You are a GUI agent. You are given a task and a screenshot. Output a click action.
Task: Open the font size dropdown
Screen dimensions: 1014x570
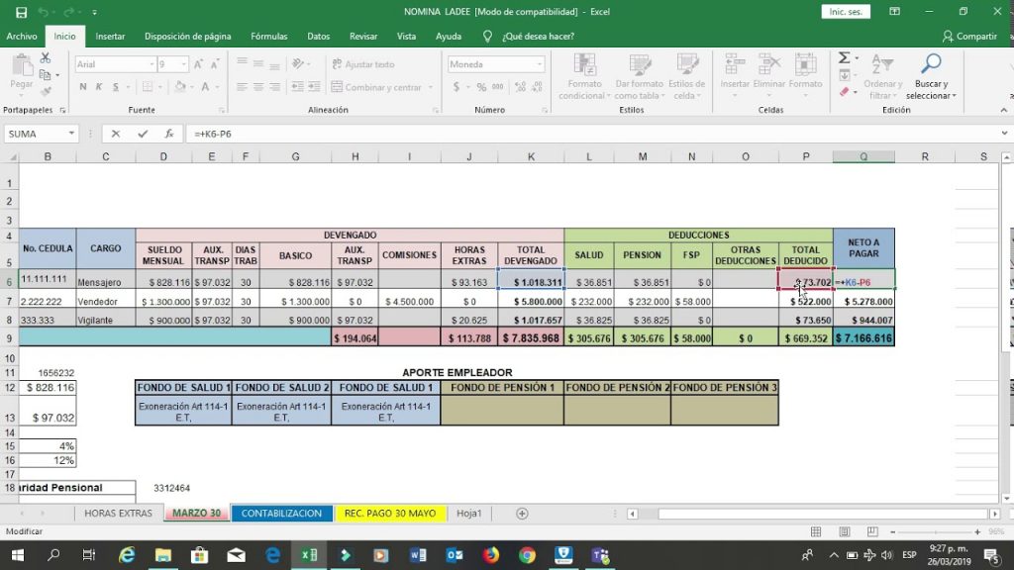pyautogui.click(x=184, y=64)
